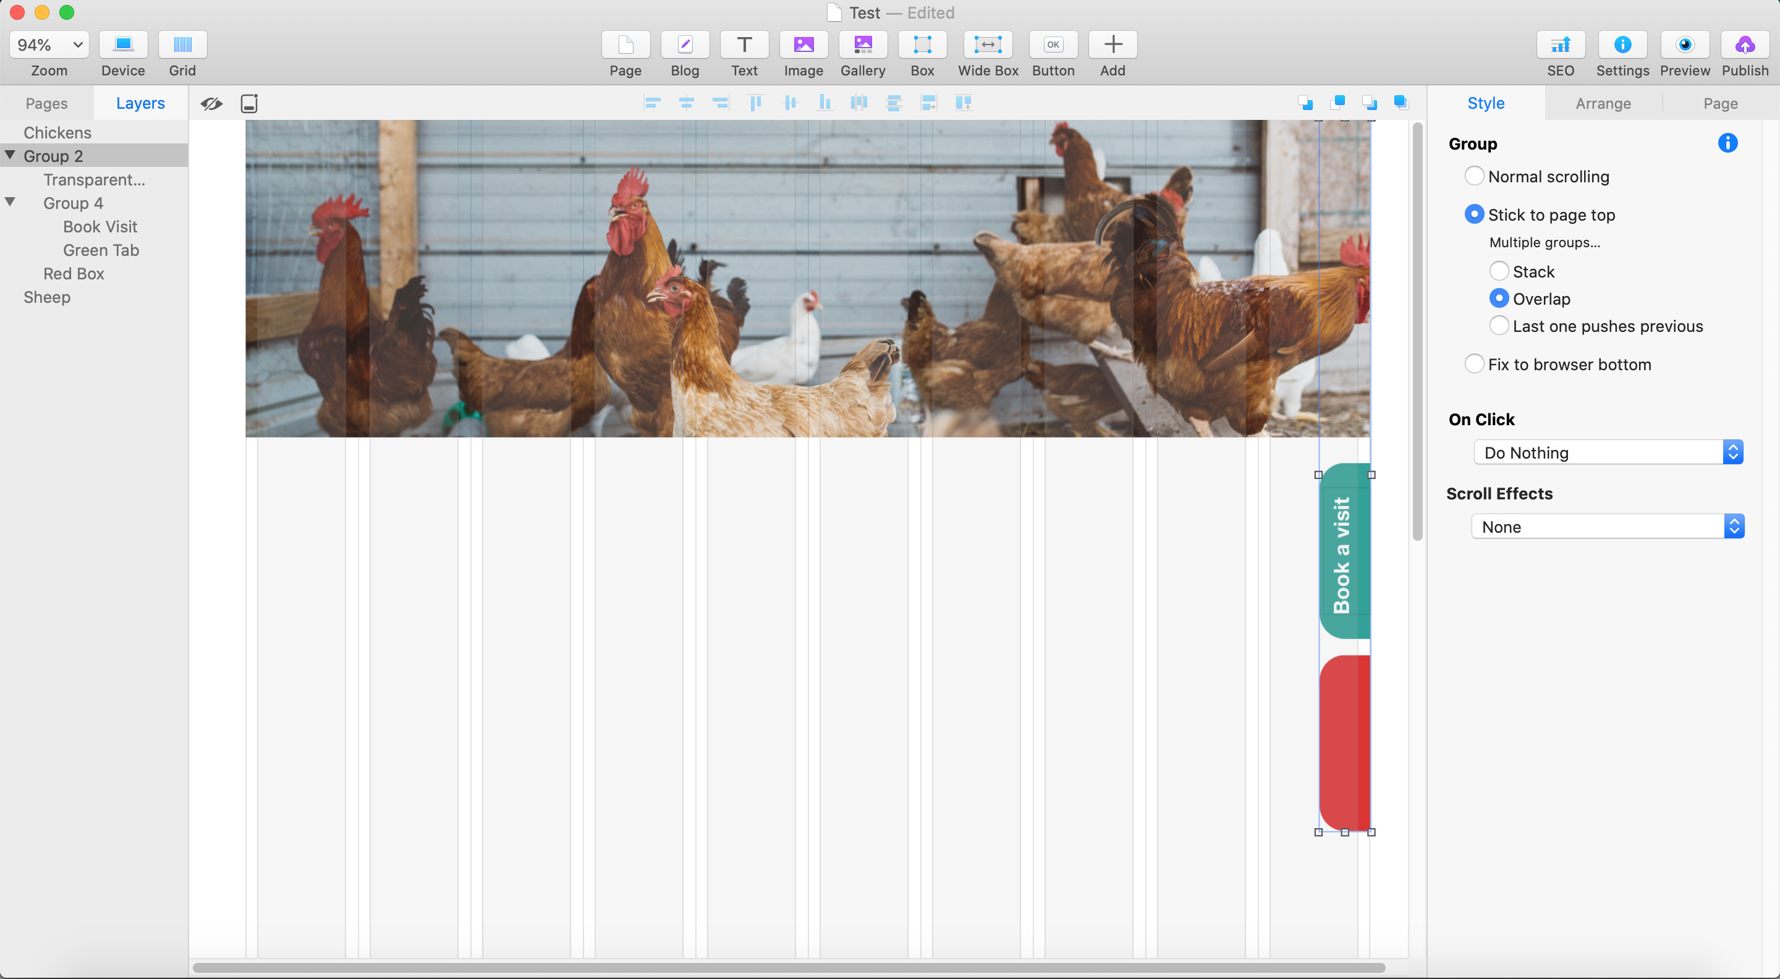Viewport: 1780px width, 979px height.
Task: Insert a Wide Box element
Action: point(988,45)
